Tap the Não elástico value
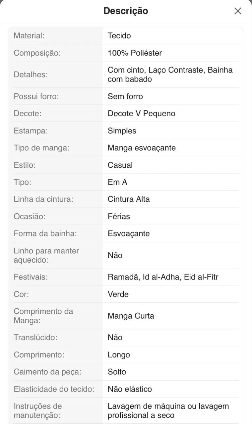Viewport: 252px width, 424px height. (130, 389)
